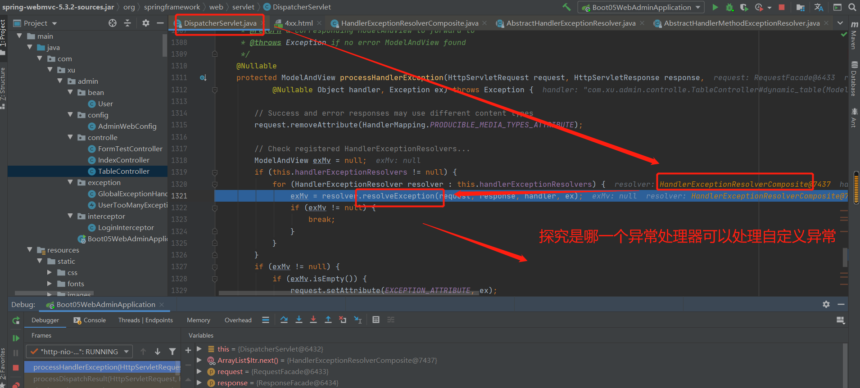Viewport: 860px width, 388px height.
Task: Select AdminWebConfig class in tree
Action: pos(127,126)
